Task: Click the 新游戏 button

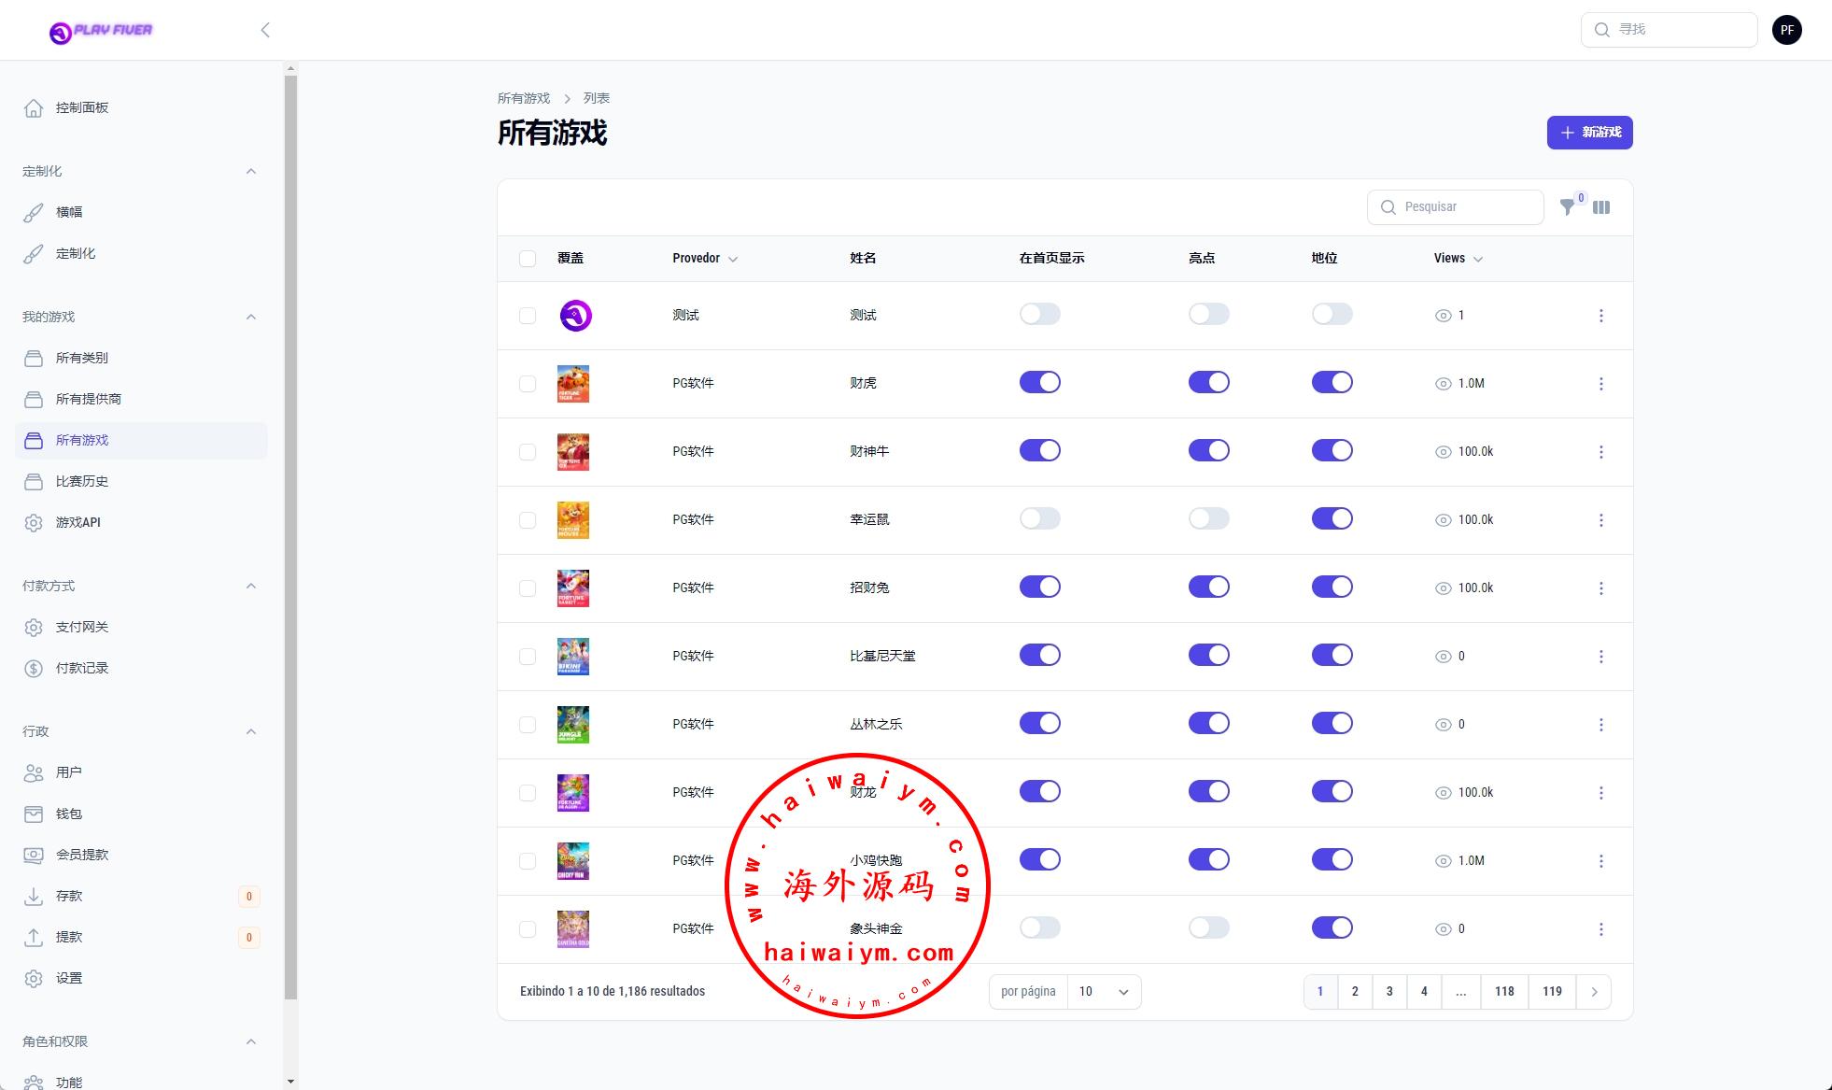Action: point(1589,133)
